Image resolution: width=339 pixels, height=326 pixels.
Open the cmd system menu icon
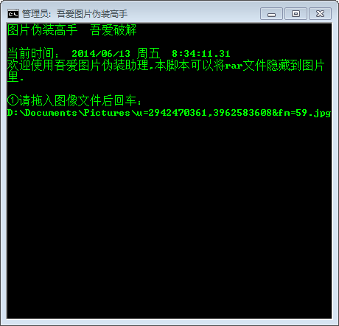click(13, 14)
